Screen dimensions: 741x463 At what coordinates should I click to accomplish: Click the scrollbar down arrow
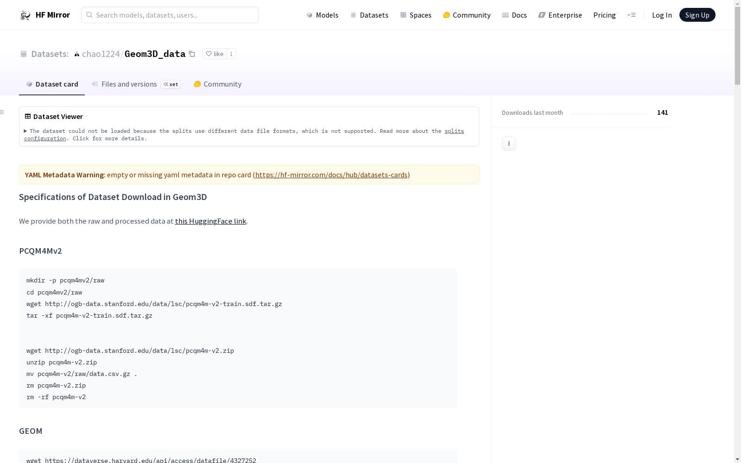(737, 459)
